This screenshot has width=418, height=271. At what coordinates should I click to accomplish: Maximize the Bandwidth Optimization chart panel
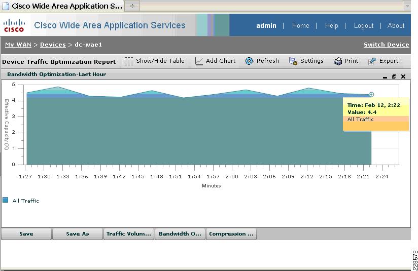pyautogui.click(x=394, y=76)
